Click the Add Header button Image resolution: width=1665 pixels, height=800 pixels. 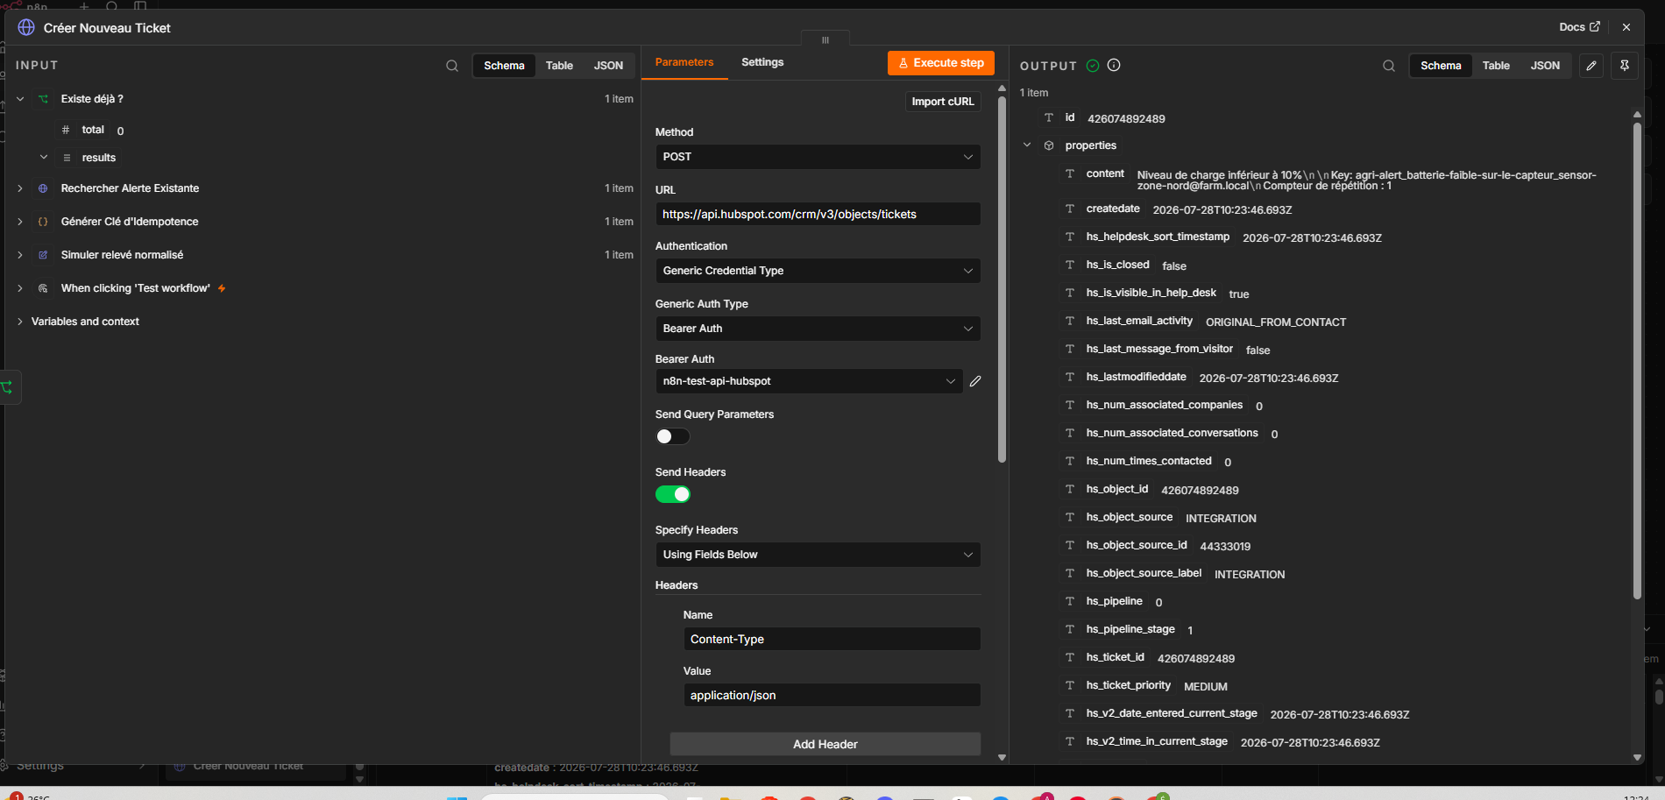tap(825, 744)
